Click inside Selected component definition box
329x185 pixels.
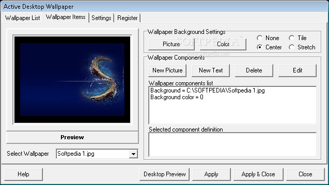coord(232,144)
